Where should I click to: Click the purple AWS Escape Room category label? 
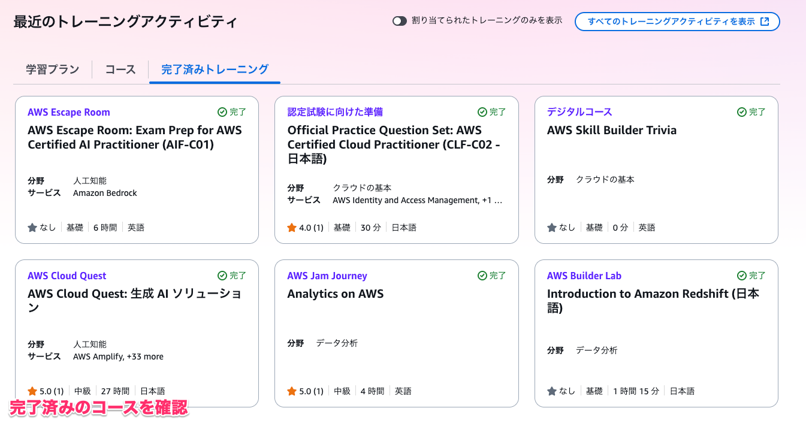(x=69, y=112)
